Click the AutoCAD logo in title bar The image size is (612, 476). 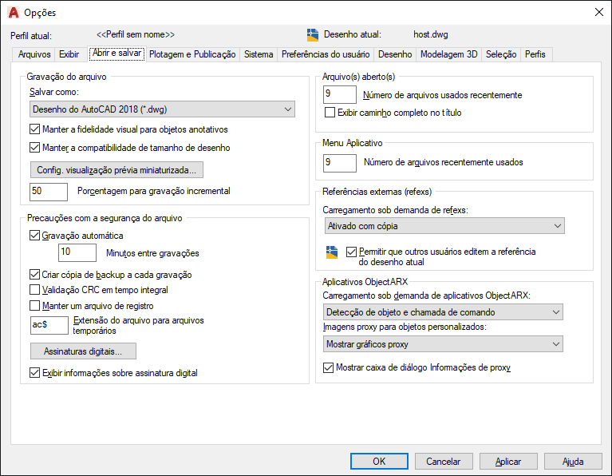[14, 13]
